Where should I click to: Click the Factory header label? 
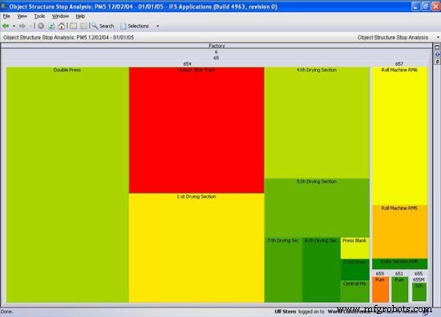(216, 46)
